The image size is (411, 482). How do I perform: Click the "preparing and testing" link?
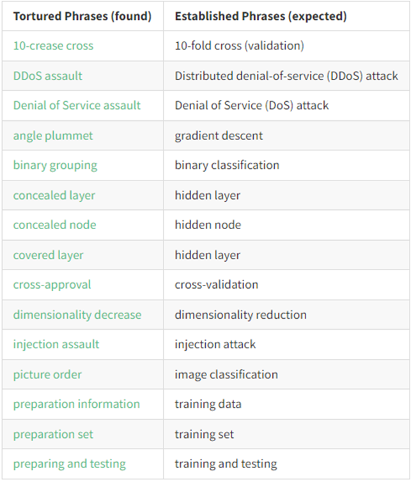69,464
